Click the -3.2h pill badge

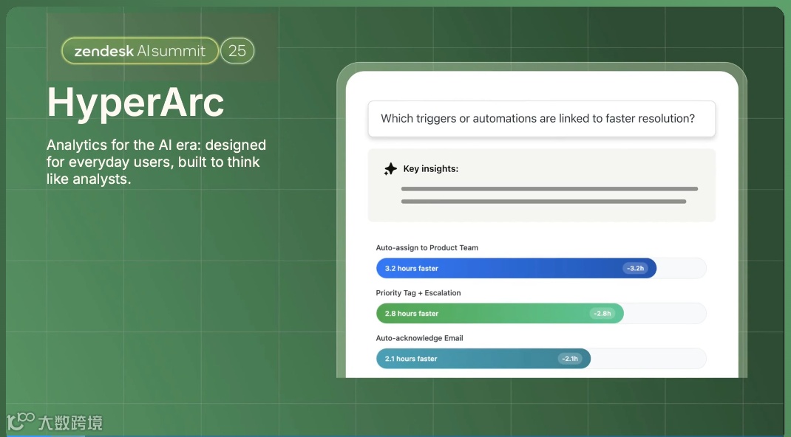[635, 269]
